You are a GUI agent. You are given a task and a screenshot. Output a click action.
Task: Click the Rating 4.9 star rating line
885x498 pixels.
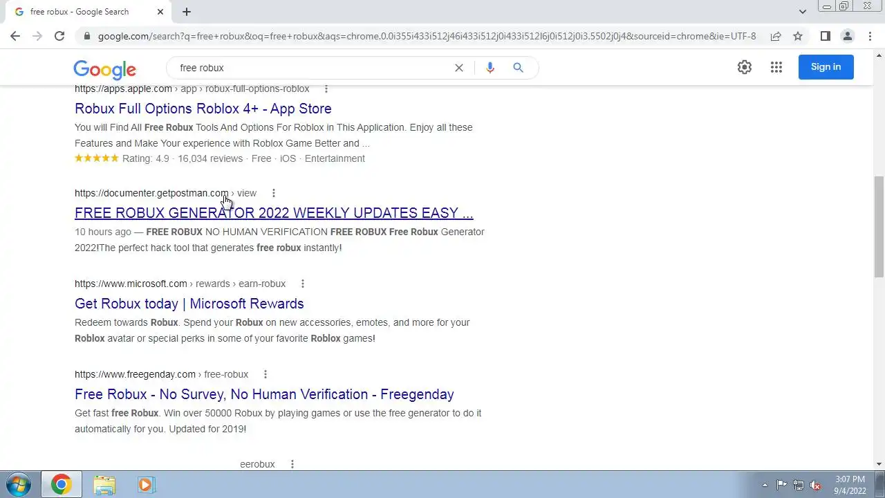220,158
